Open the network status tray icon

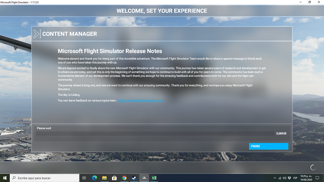(x=280, y=178)
